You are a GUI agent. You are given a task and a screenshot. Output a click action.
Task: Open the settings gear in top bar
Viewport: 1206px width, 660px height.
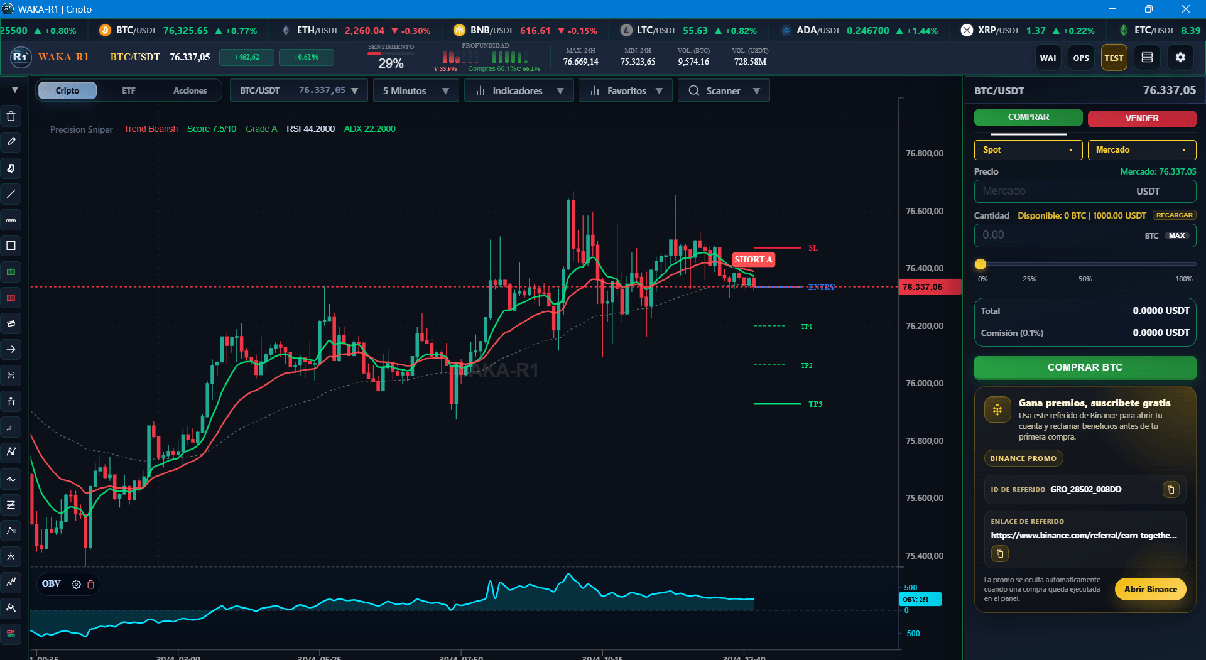[1180, 58]
